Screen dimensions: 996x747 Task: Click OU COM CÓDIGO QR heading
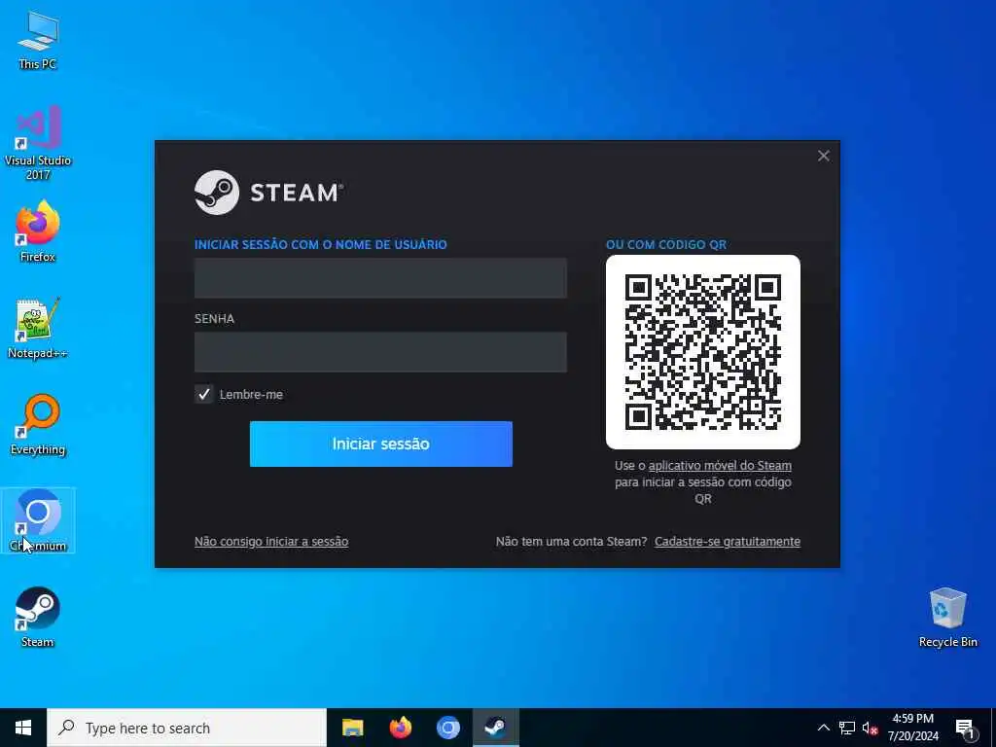[x=665, y=244]
